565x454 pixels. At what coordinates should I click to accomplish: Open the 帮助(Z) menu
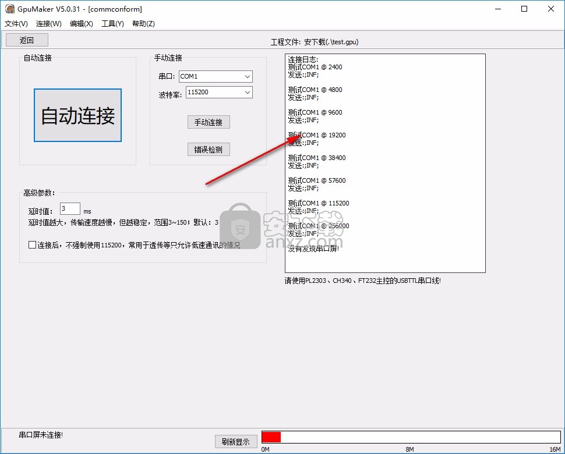click(x=143, y=24)
